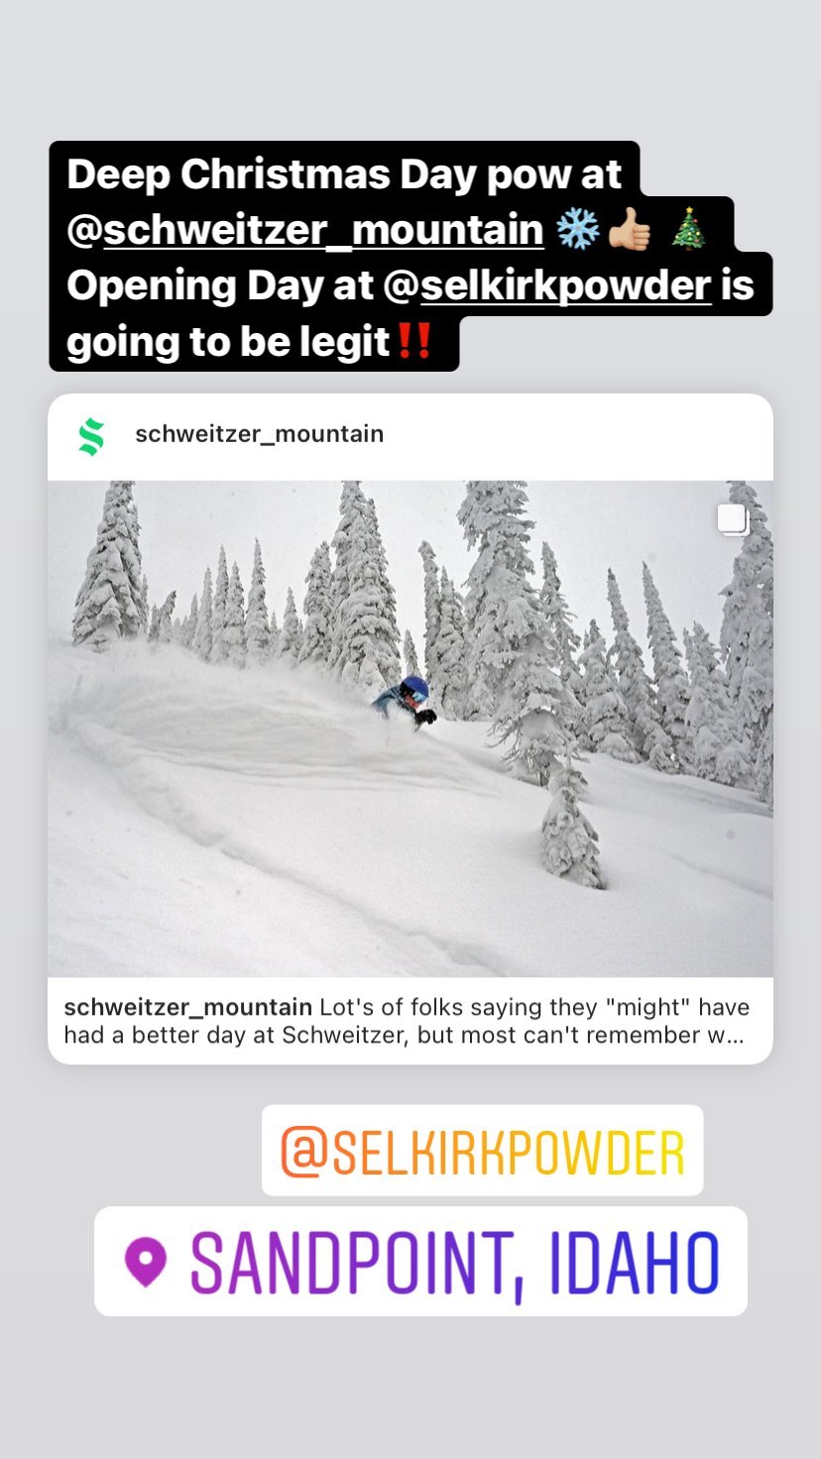Tap the Christmas tree emoji
Screen dimensions: 821x1459
[689, 230]
